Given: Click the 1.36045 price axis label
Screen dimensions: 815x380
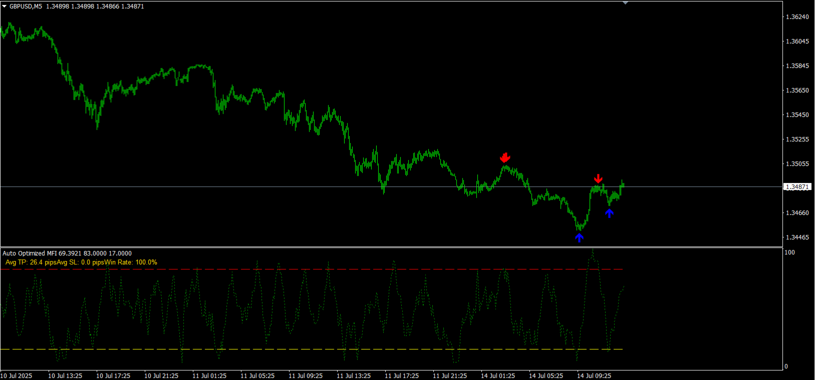Looking at the screenshot, I should tap(797, 41).
